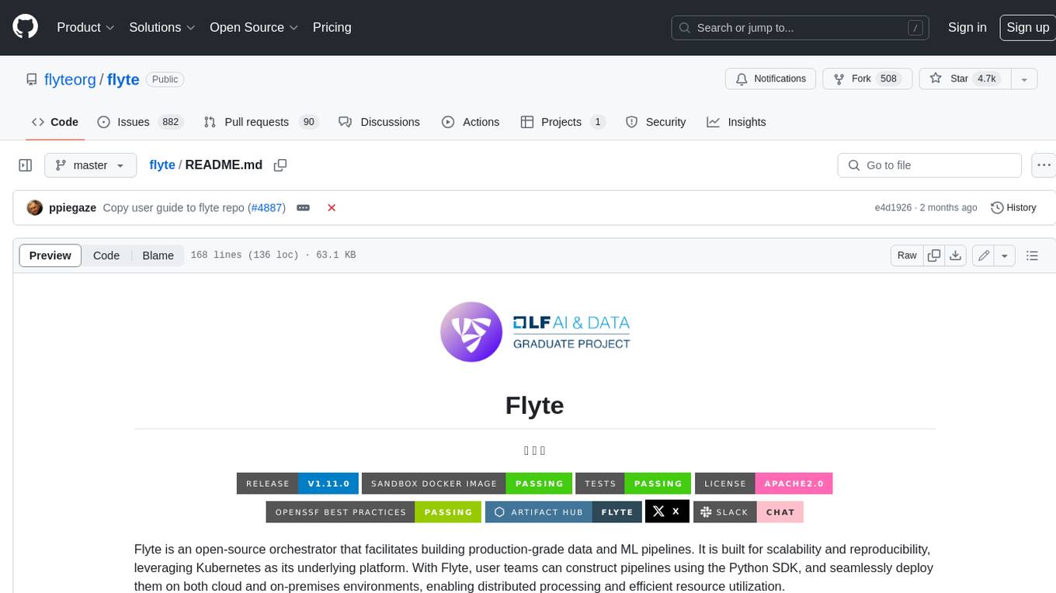Image resolution: width=1056 pixels, height=593 pixels.
Task: Focus the Search or jump to field
Action: tap(801, 28)
